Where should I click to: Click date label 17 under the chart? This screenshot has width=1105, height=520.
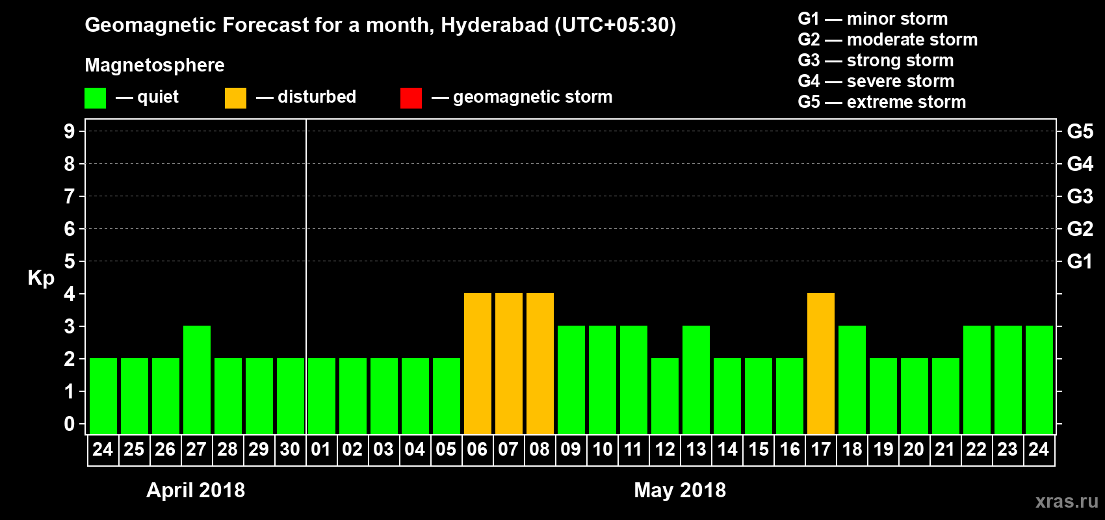pyautogui.click(x=821, y=450)
